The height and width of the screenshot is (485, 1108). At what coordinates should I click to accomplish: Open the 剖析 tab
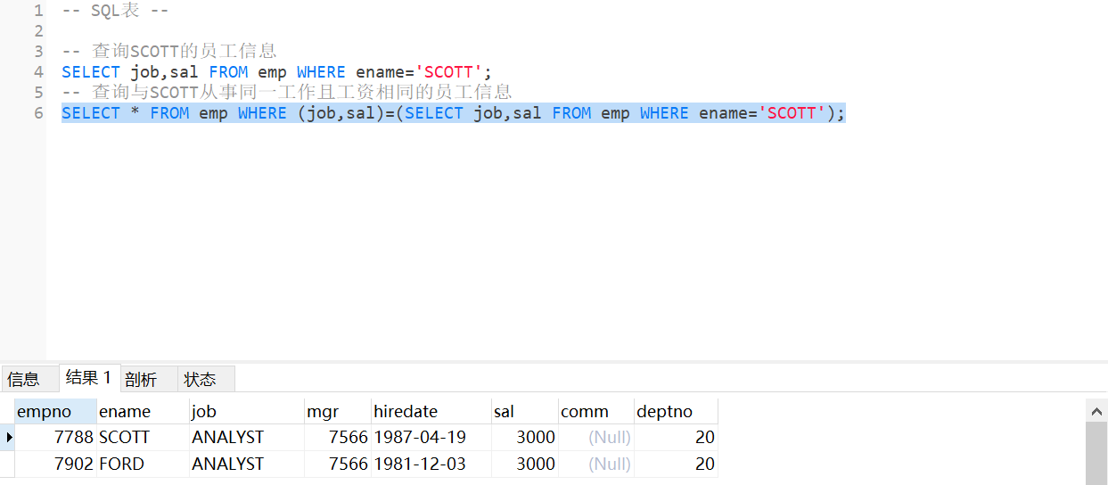[141, 380]
